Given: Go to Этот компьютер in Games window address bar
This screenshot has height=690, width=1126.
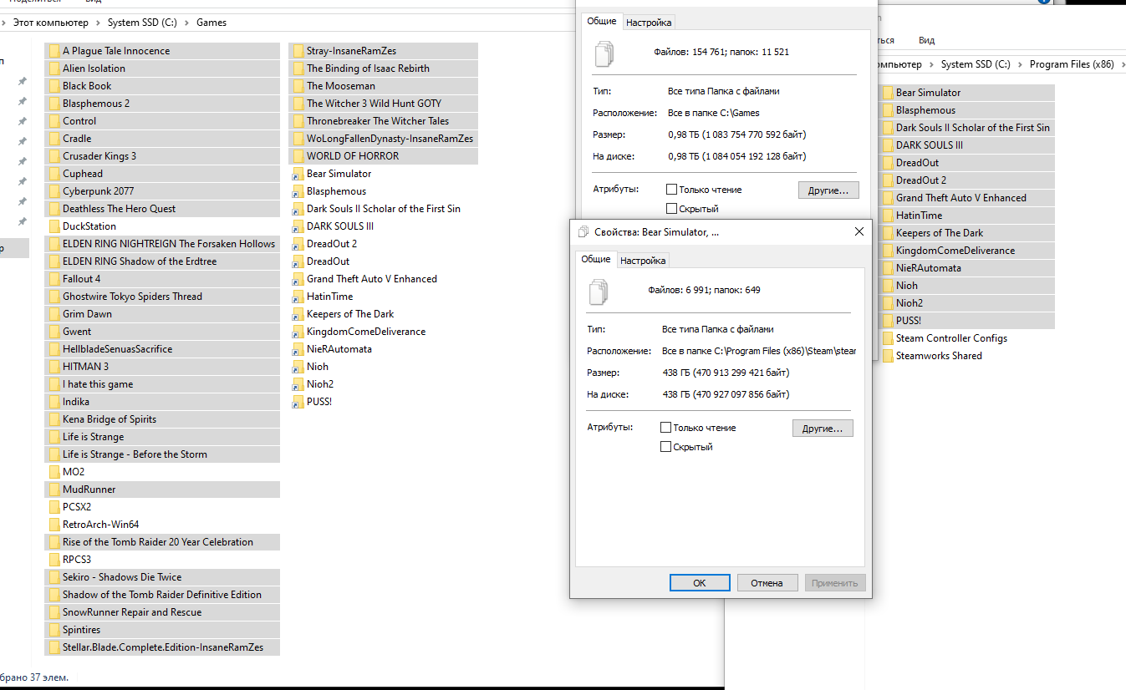Looking at the screenshot, I should tap(52, 23).
